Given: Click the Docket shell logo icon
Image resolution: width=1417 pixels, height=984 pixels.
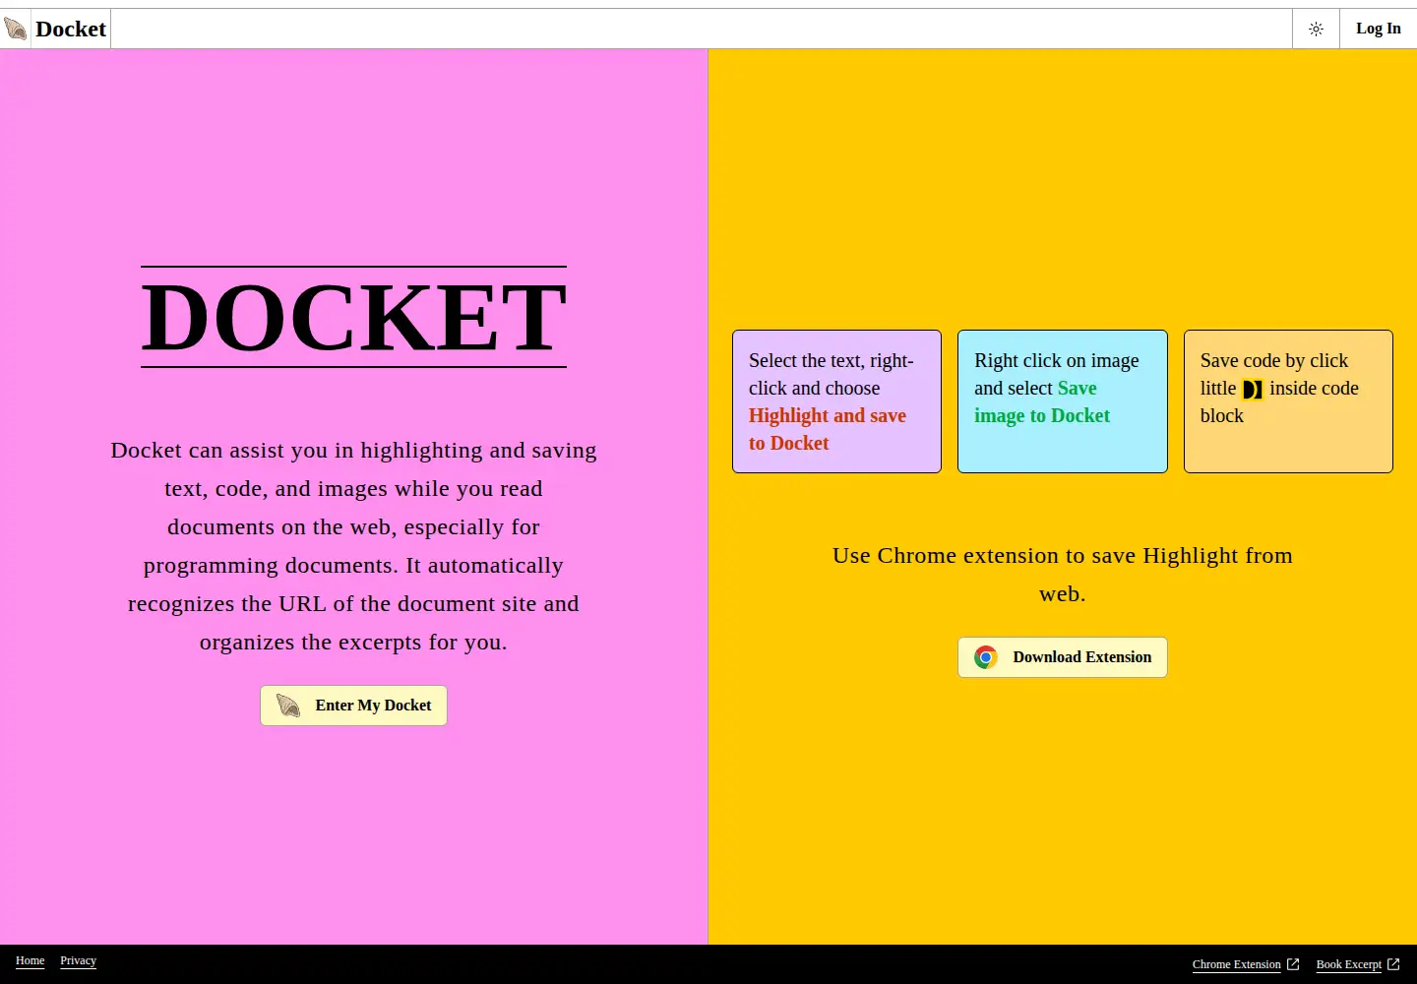Looking at the screenshot, I should tap(16, 29).
